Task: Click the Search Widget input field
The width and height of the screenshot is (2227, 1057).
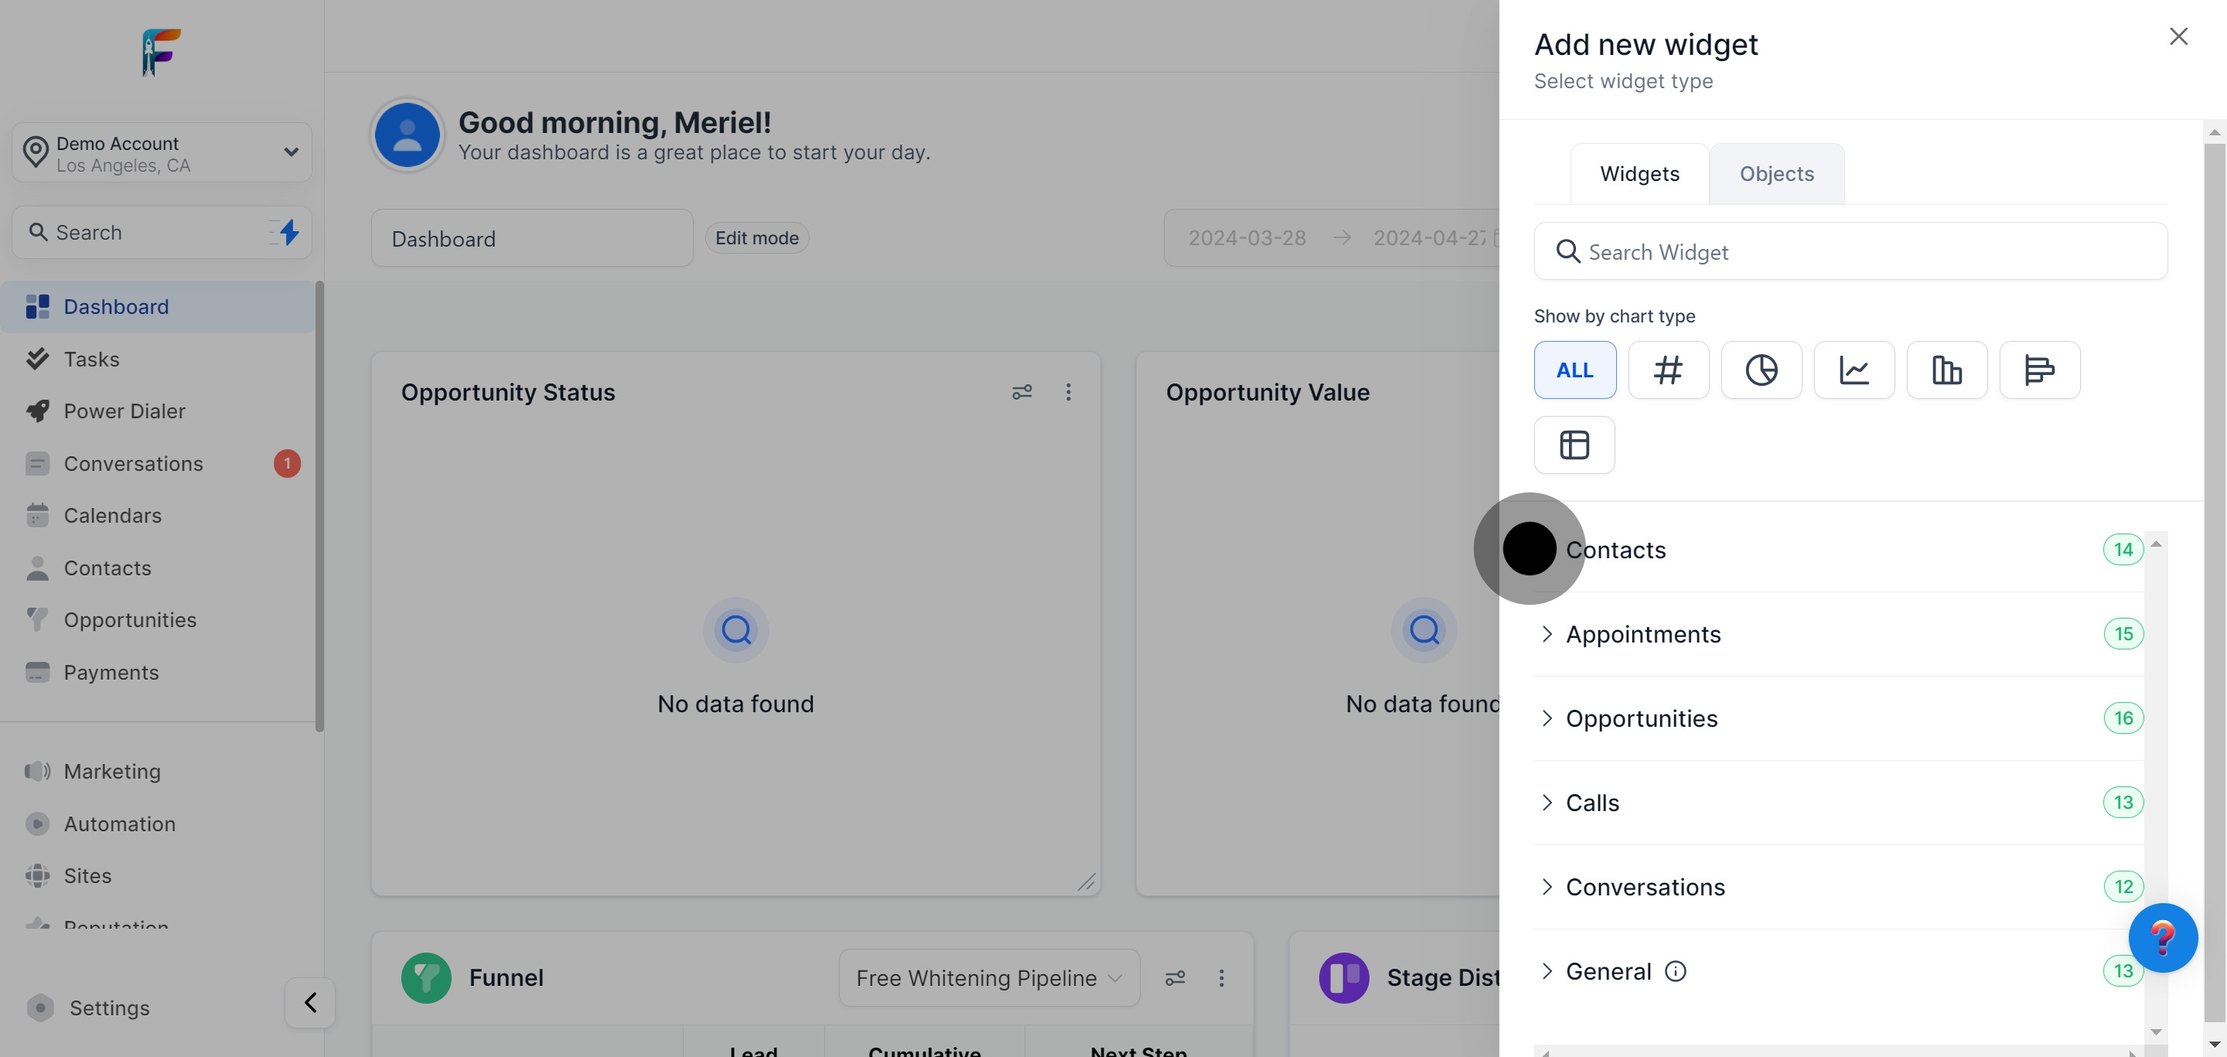Action: coord(1850,251)
